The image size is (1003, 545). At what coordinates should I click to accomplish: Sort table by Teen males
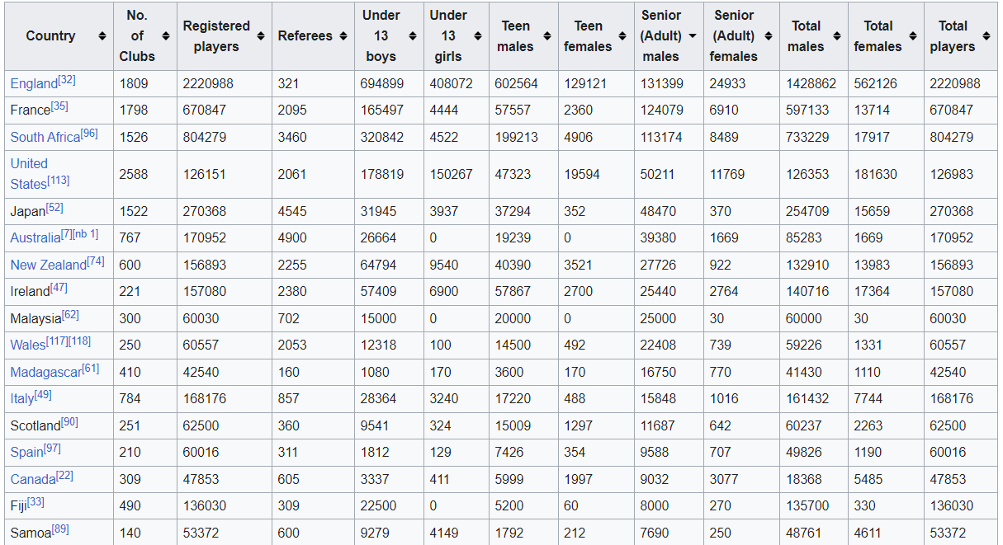click(x=547, y=36)
